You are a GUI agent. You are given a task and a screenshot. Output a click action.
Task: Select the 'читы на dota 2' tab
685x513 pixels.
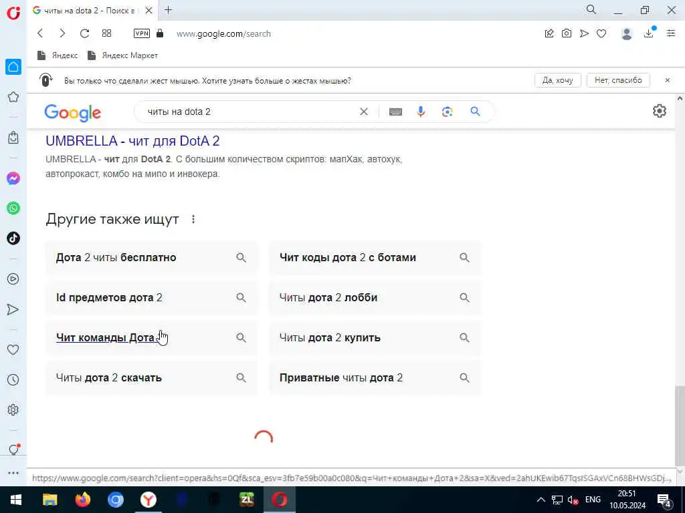[x=90, y=11]
